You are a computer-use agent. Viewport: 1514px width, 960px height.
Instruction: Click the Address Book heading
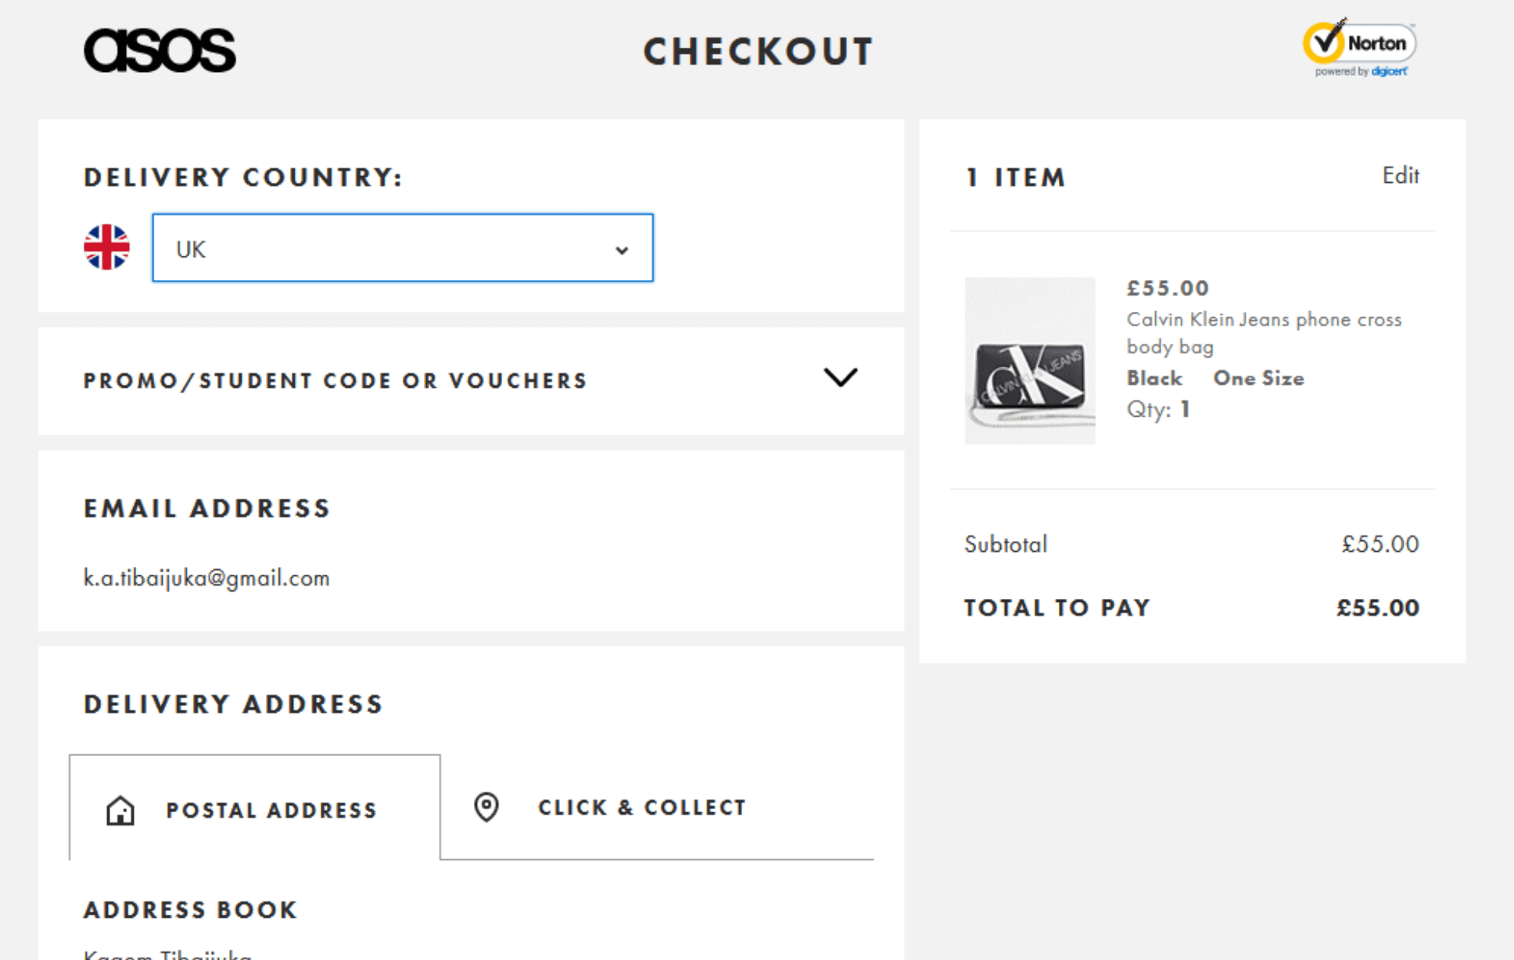191,910
